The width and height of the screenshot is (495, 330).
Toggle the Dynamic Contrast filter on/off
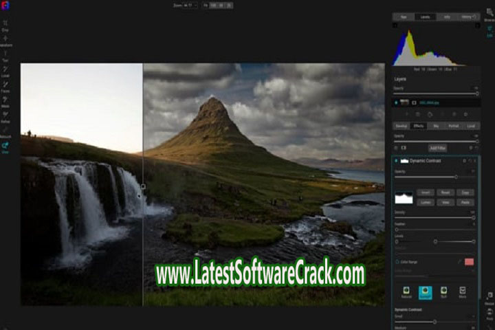pos(396,161)
